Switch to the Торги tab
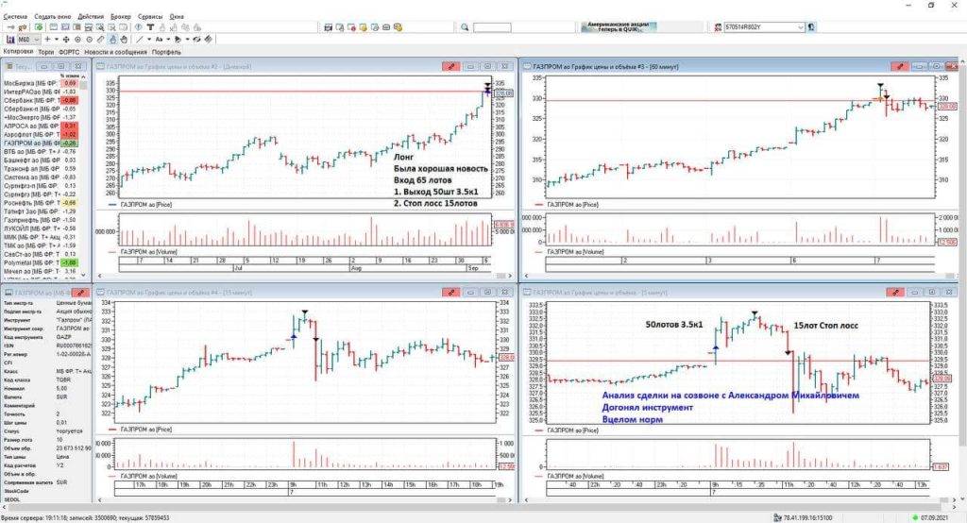This screenshot has width=967, height=523. [46, 52]
